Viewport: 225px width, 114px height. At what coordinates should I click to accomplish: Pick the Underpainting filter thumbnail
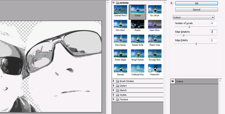138,68
